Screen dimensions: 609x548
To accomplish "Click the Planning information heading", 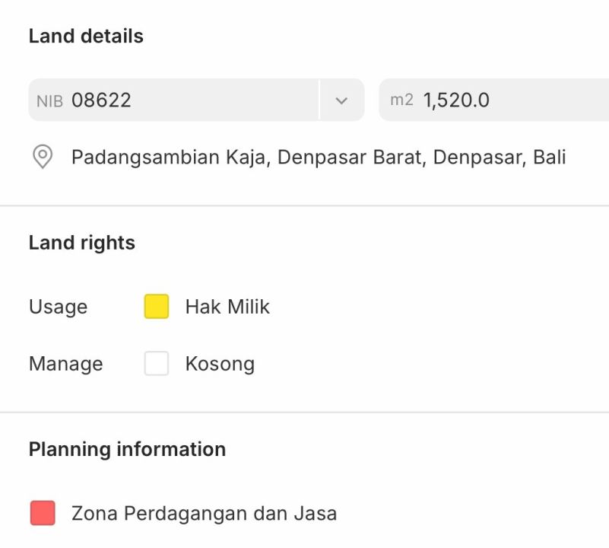I will tap(127, 449).
